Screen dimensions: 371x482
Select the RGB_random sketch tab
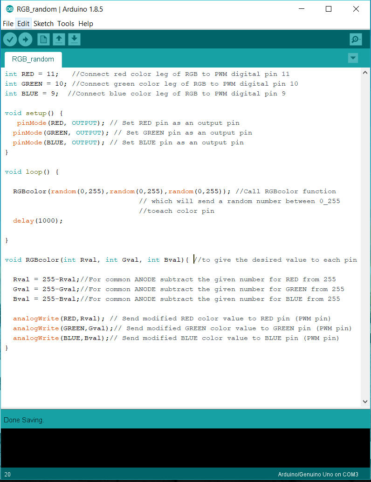tap(33, 59)
